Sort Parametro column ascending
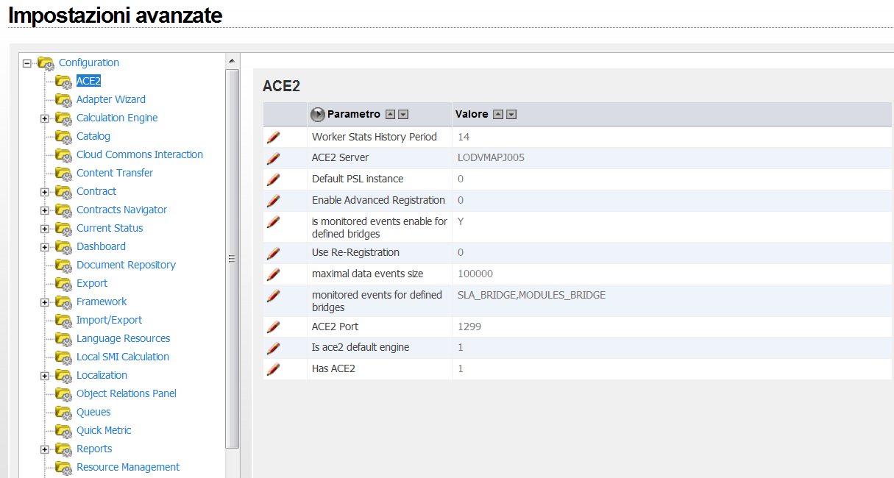 tap(391, 115)
